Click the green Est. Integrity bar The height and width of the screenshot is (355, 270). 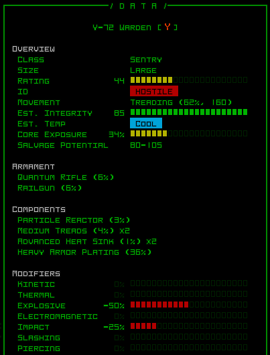click(189, 112)
